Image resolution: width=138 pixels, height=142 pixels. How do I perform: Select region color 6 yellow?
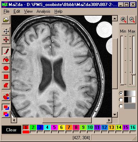coord(62,127)
